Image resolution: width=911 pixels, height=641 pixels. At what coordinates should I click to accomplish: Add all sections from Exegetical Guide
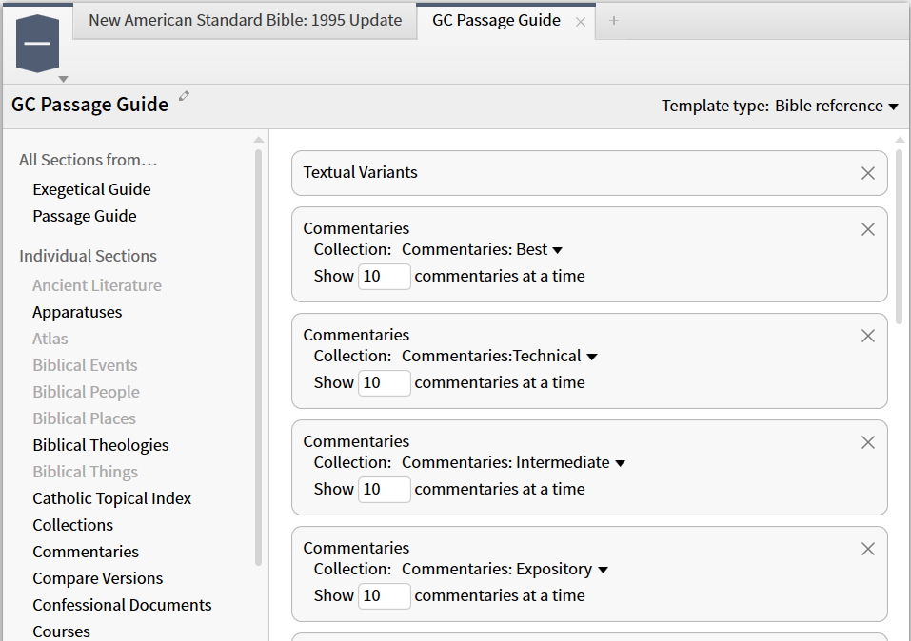point(91,189)
